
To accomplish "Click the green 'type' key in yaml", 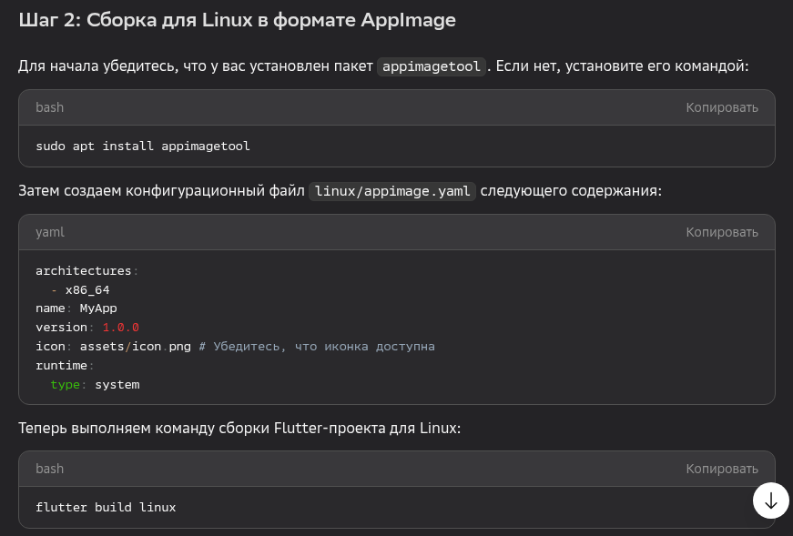I will 66,385.
